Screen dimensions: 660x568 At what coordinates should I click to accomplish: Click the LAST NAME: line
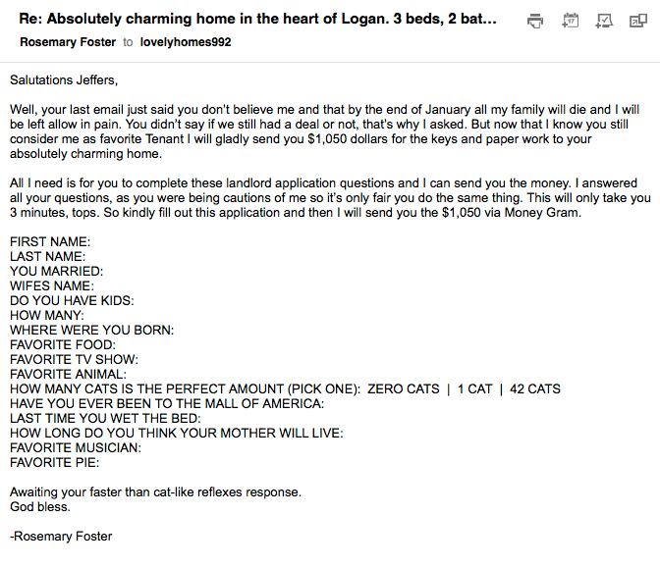tap(48, 256)
